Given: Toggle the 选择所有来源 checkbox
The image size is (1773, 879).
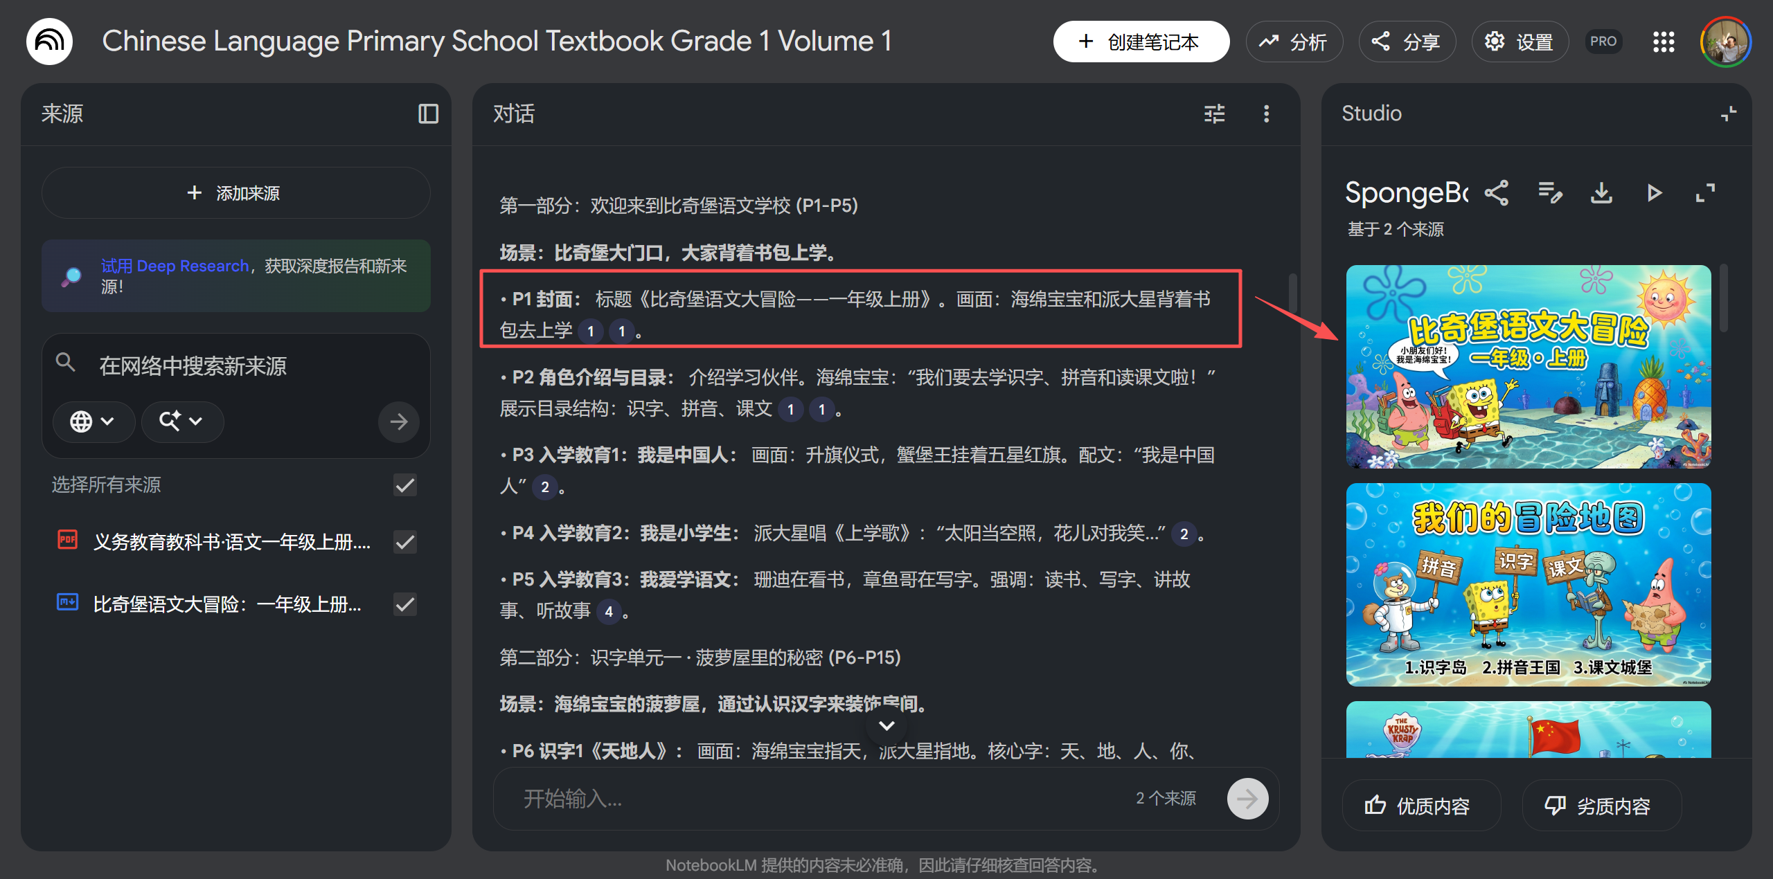Looking at the screenshot, I should point(404,485).
